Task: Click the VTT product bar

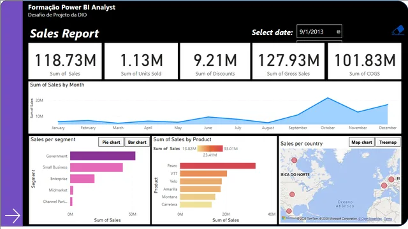Action: (x=203, y=174)
